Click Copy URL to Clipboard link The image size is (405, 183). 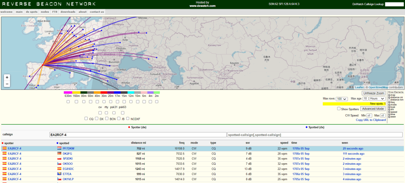tap(371, 120)
